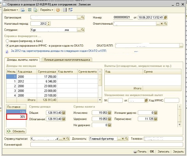Open ОКАТО/КПП selection with ellipsis button
This screenshot has width=187, height=156.
[x=181, y=46]
